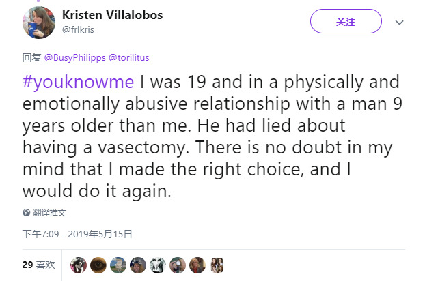Click the 翻译推文 translate tweet text

[x=49, y=213]
